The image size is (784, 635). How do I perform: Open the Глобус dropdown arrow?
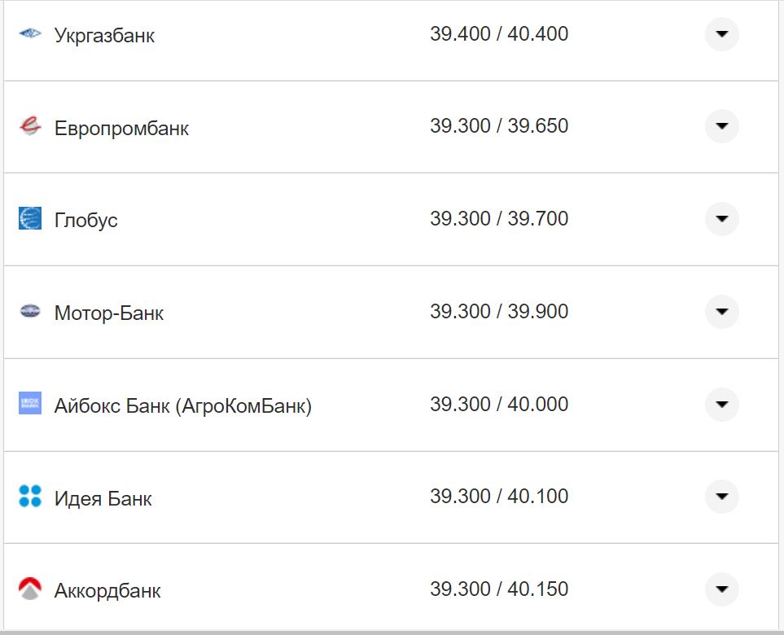[721, 219]
